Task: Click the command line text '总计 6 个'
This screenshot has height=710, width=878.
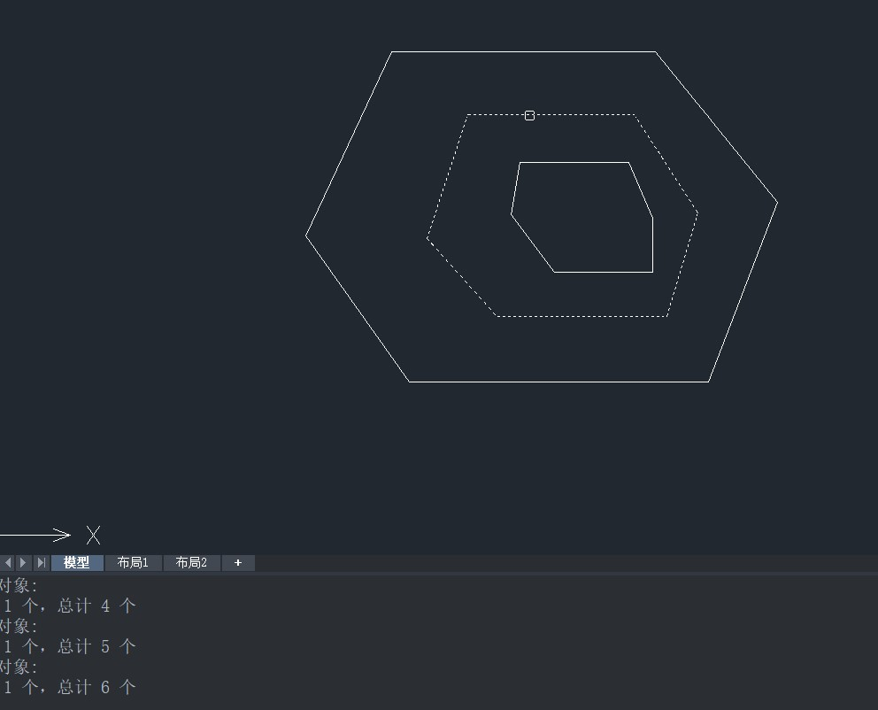Action: (x=96, y=687)
